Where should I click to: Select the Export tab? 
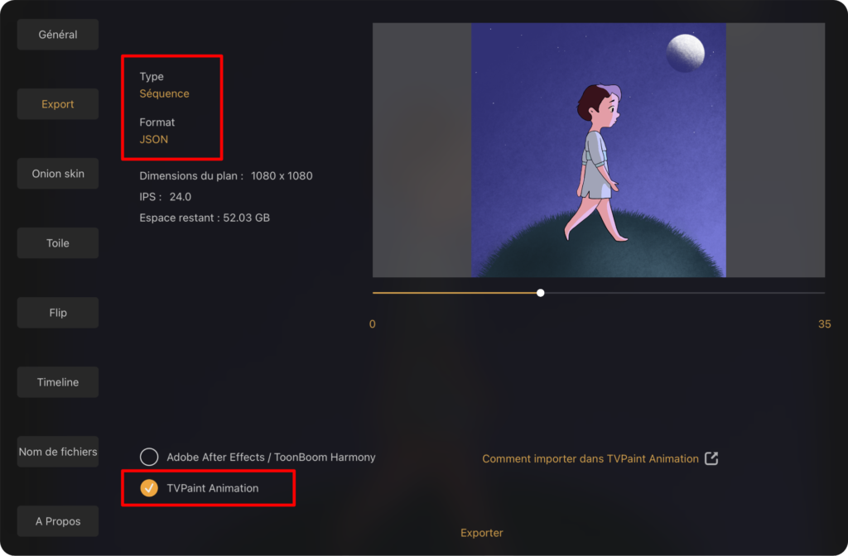(58, 104)
